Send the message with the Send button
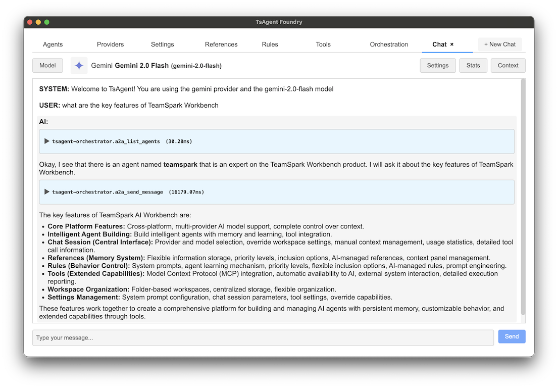Image resolution: width=558 pixels, height=388 pixels. click(x=512, y=337)
